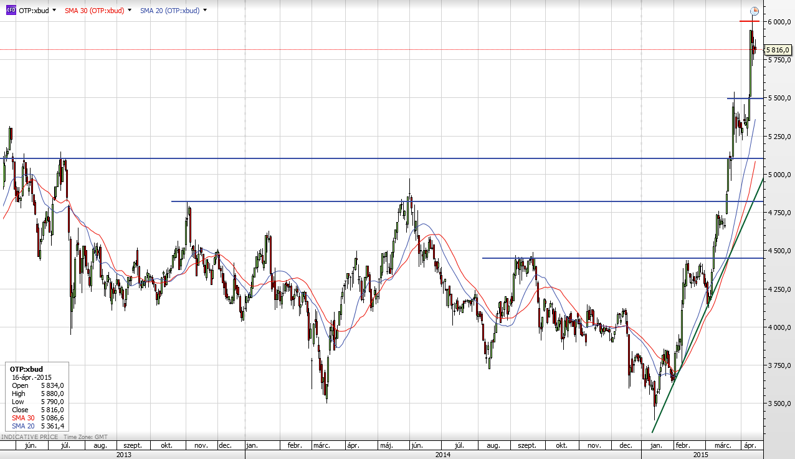Select the green rising trendline
The width and height of the screenshot is (795, 459).
(x=708, y=306)
